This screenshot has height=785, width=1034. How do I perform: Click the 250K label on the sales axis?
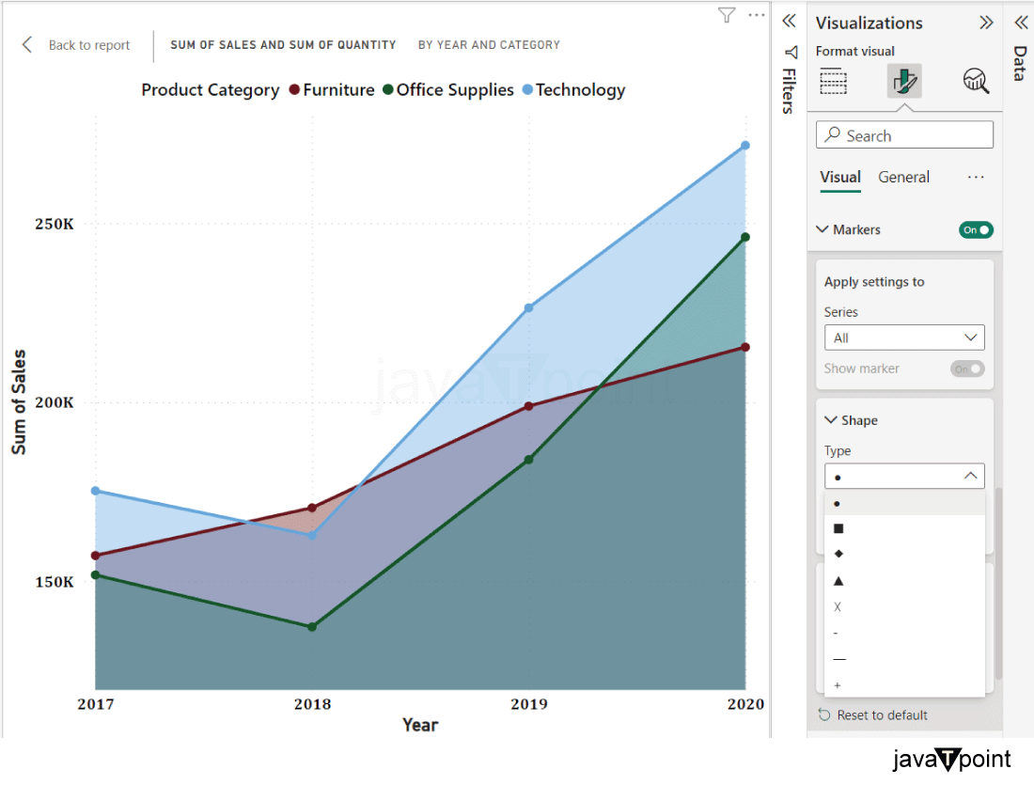tap(55, 224)
